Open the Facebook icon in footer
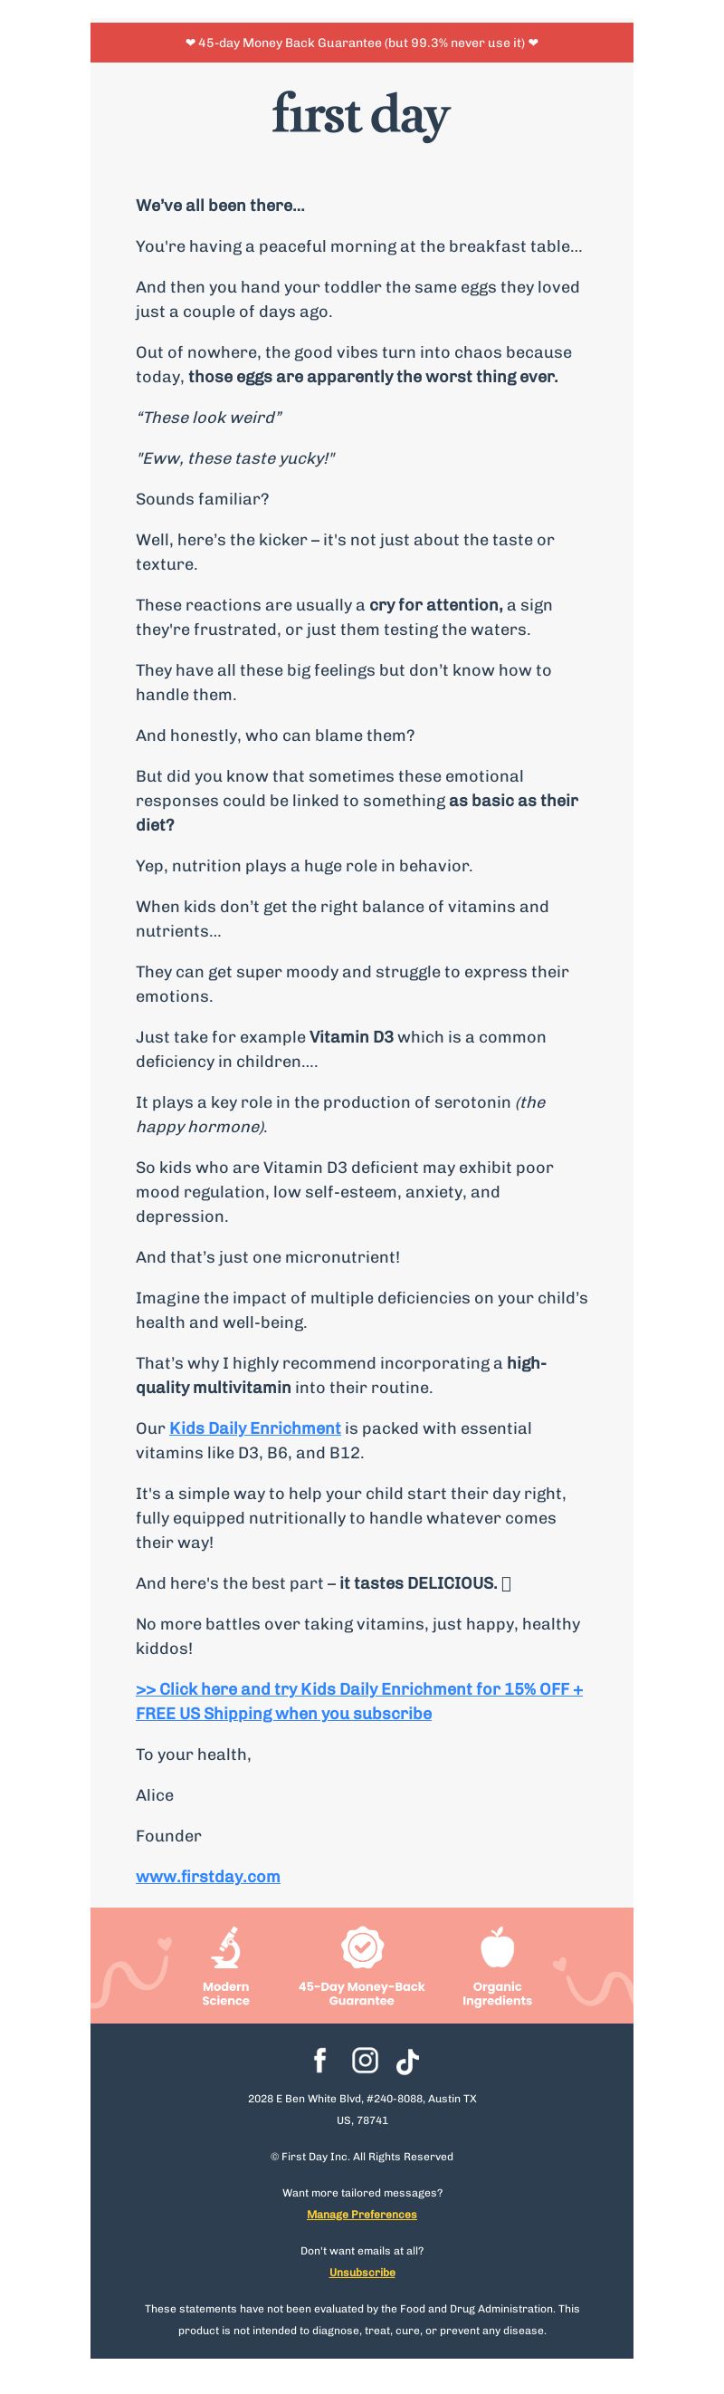The width and height of the screenshot is (724, 2394). (x=319, y=2061)
